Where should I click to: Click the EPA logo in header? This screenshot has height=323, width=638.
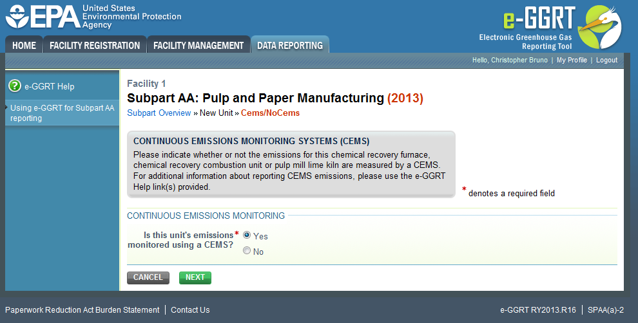(x=43, y=17)
